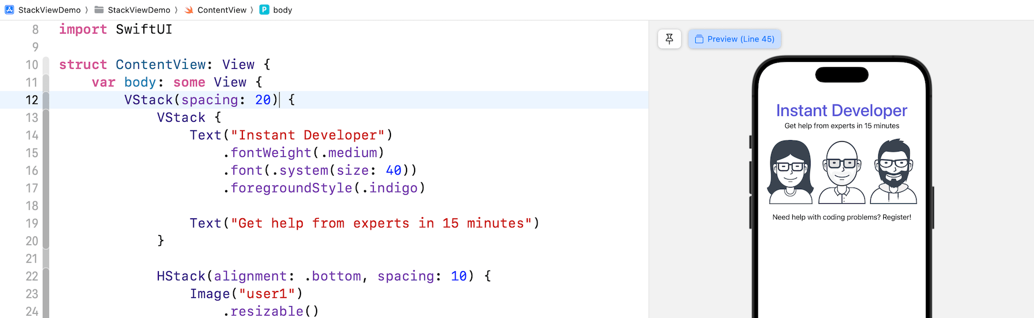Click line number 22 in the gutter

point(32,276)
